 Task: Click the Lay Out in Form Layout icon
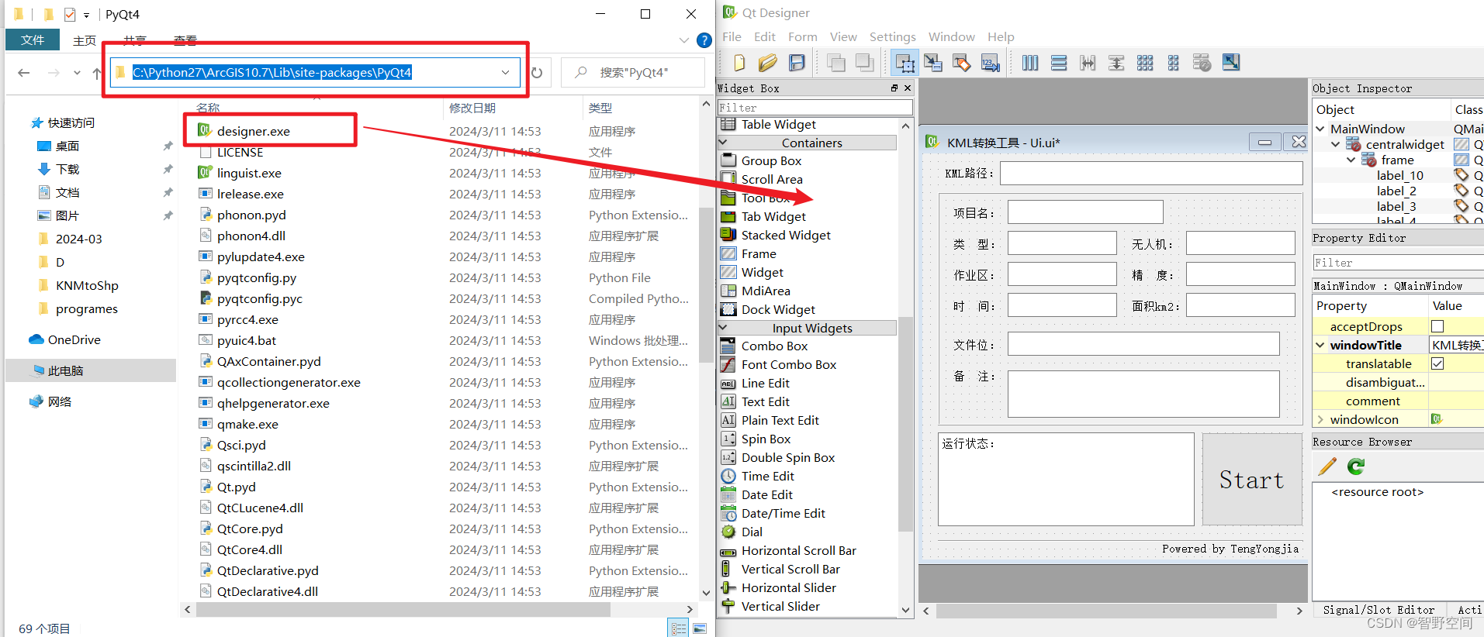tap(1174, 63)
